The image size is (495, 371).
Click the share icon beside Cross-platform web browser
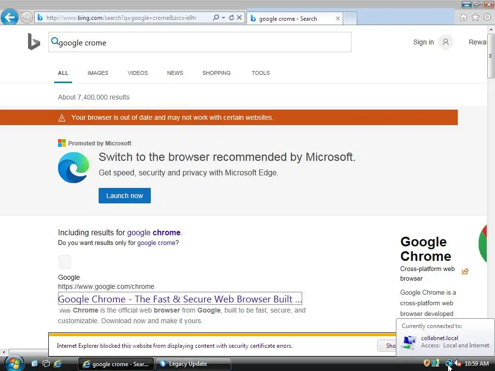(465, 271)
